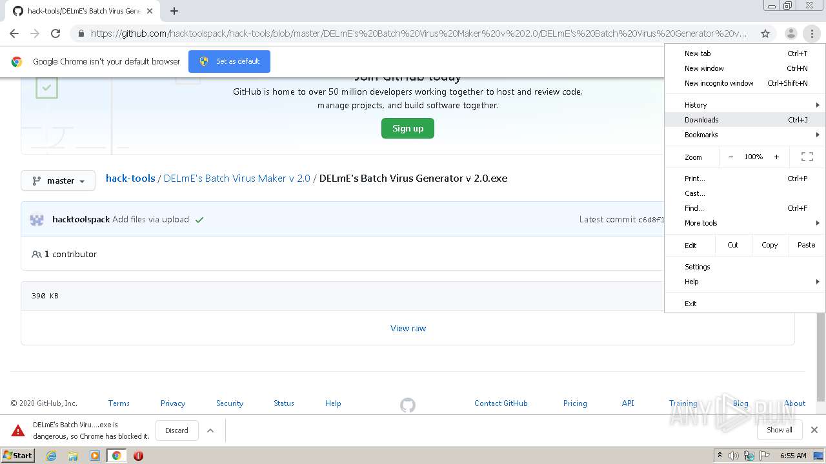This screenshot has height=464, width=826.
Task: Open the Status footer link
Action: tap(284, 403)
